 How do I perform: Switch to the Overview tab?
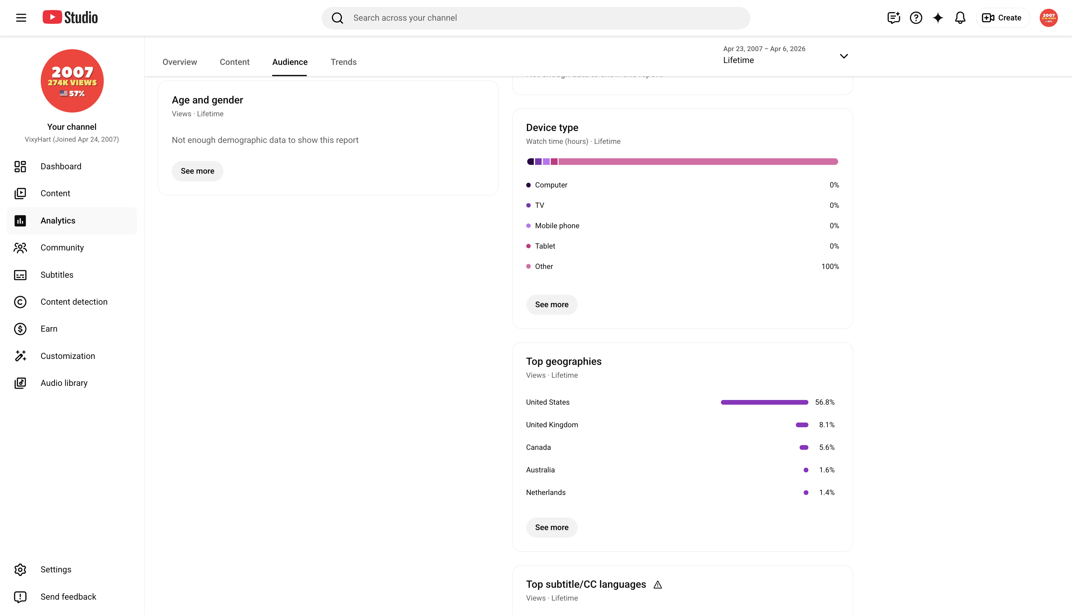(180, 62)
